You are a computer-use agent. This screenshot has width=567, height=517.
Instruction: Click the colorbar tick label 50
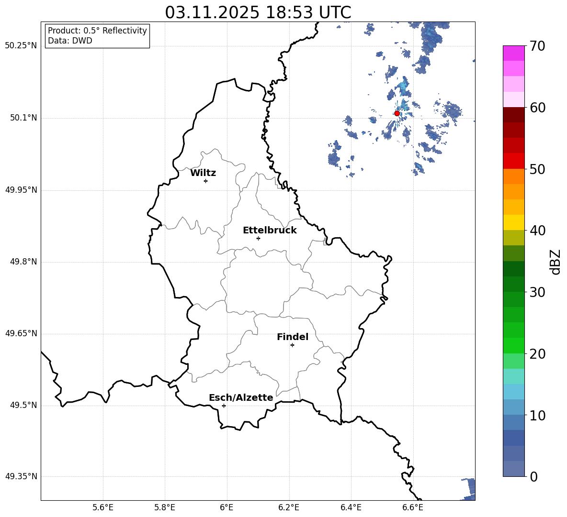537,169
